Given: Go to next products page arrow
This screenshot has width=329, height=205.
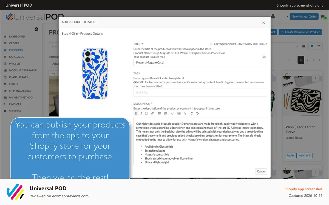Looking at the screenshot, I should click(313, 60).
